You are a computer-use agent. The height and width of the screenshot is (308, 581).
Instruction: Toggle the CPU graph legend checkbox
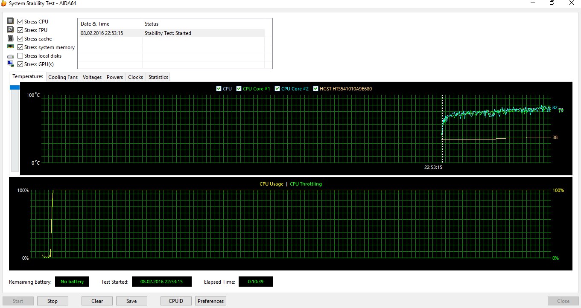pos(219,89)
